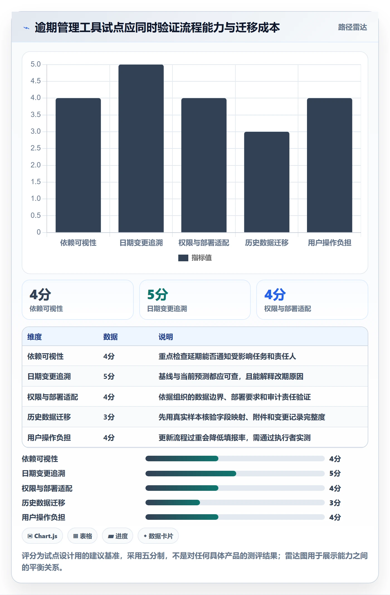The height and width of the screenshot is (595, 390).
Task: Click the 3分 value in table
Action: [109, 417]
